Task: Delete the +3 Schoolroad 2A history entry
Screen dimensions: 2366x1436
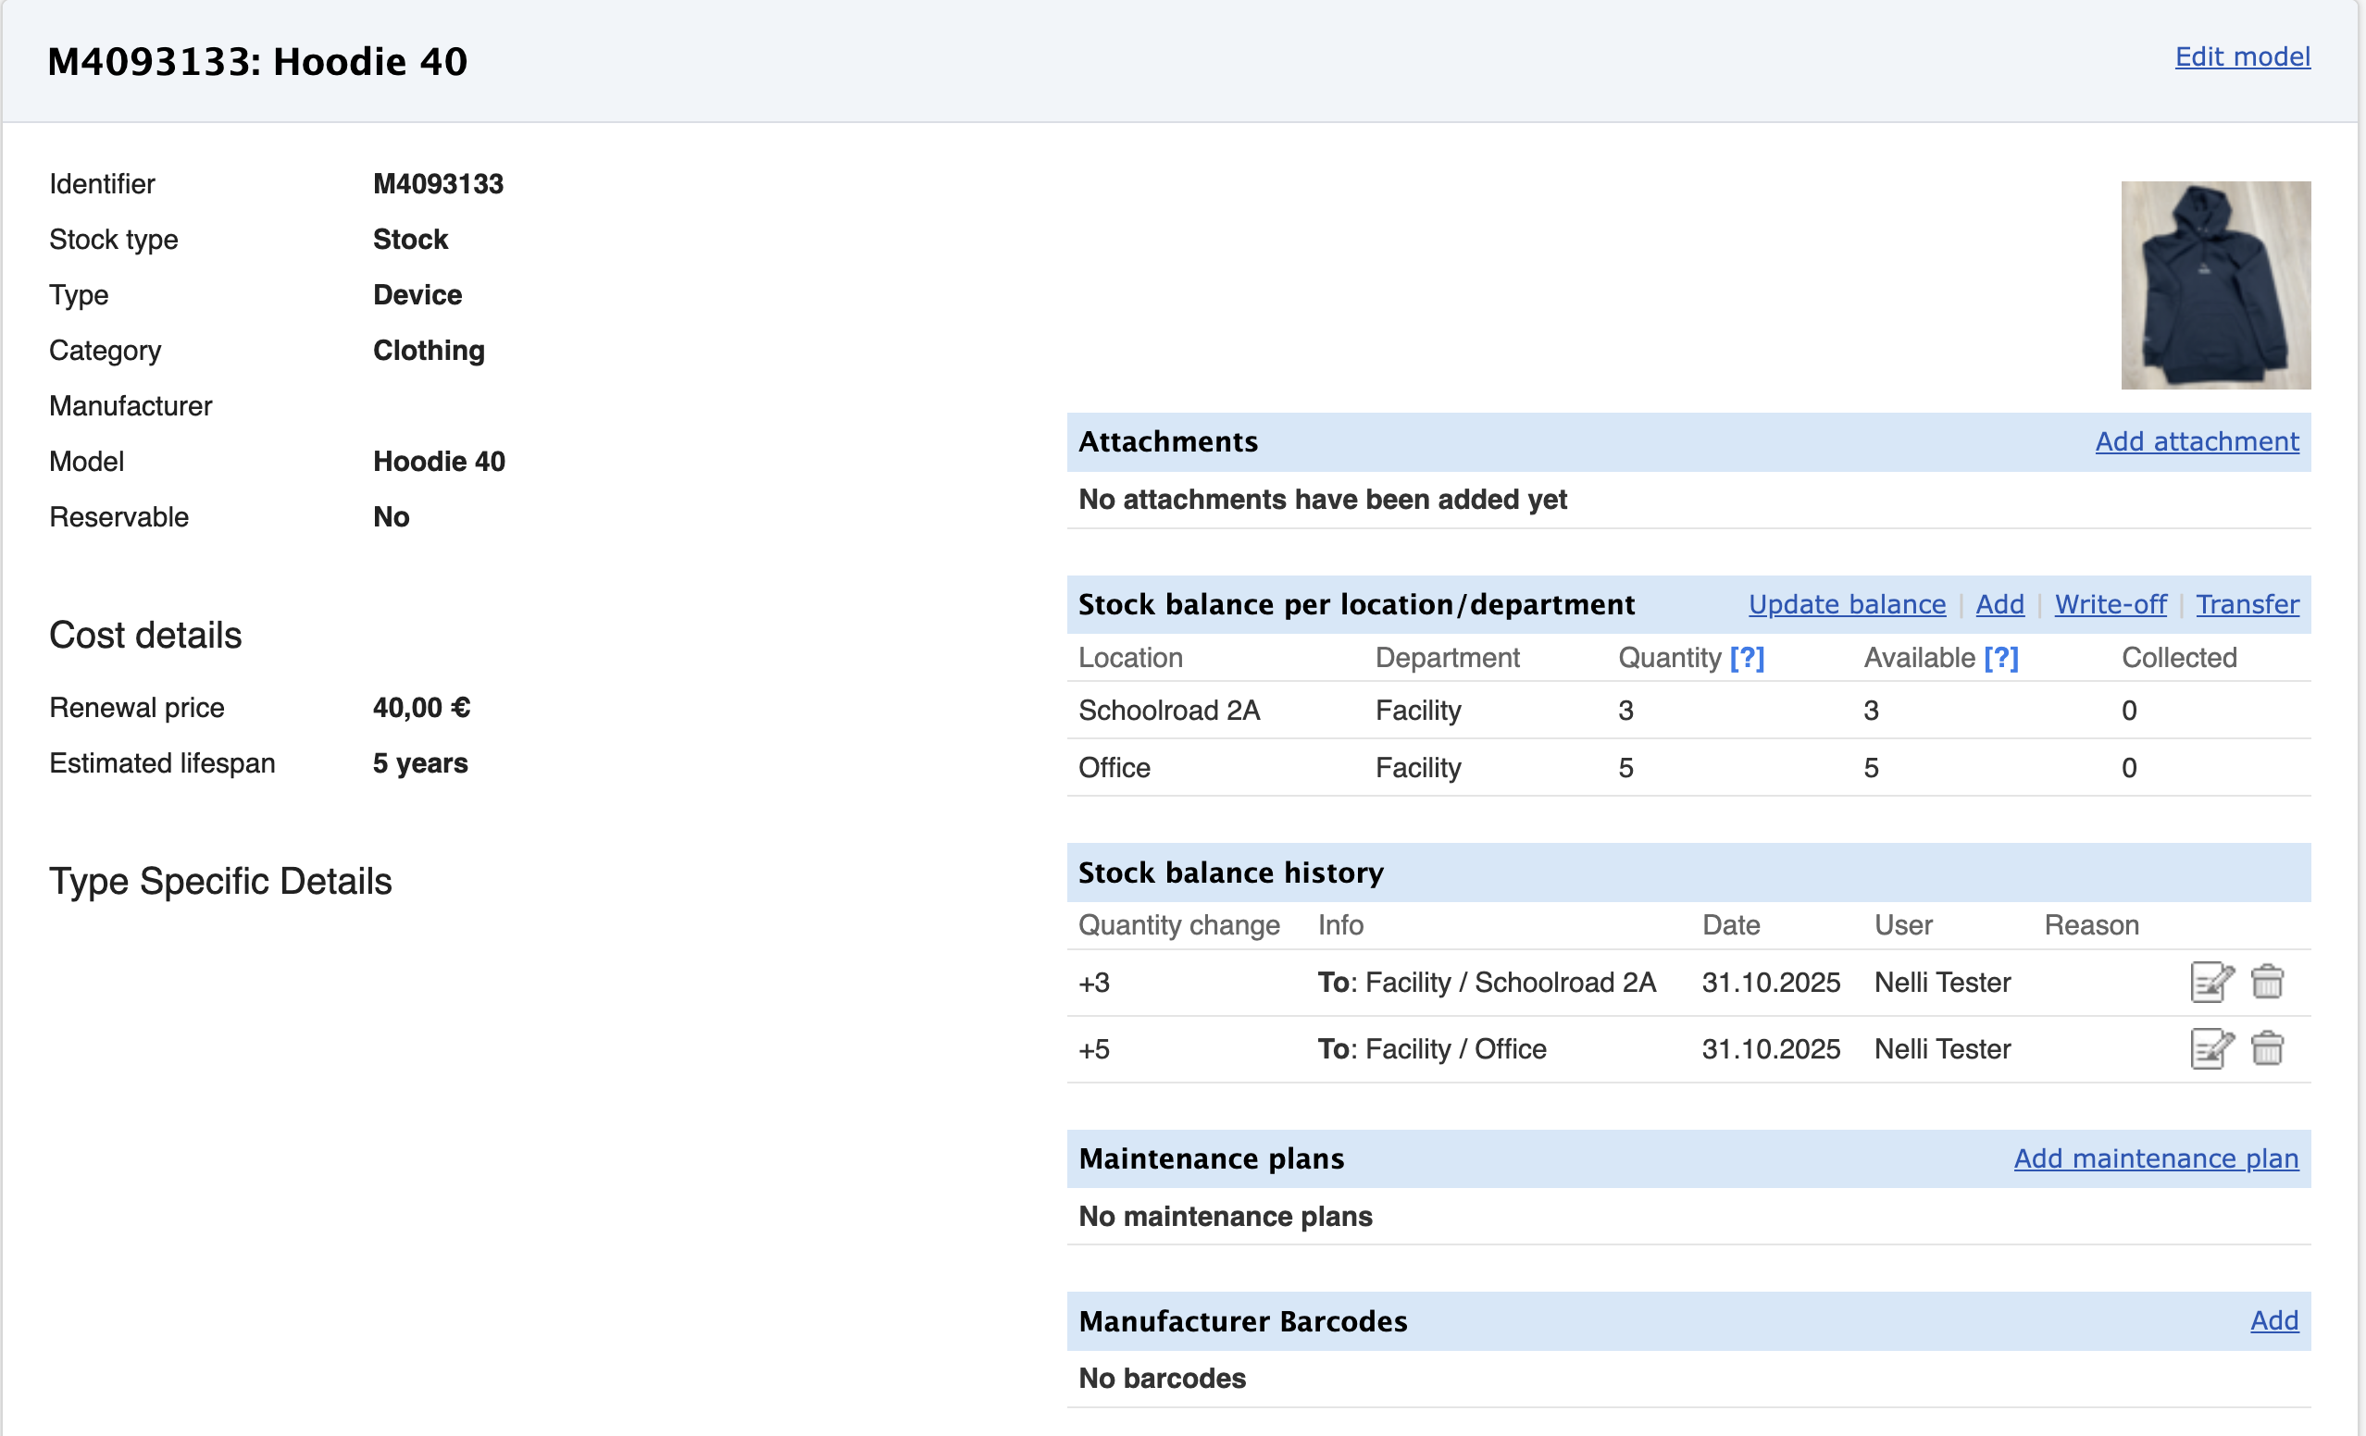Action: [x=2267, y=982]
